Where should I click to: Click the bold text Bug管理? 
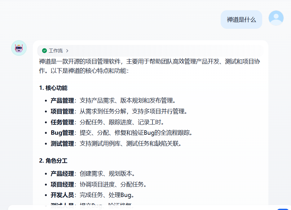pos(62,133)
